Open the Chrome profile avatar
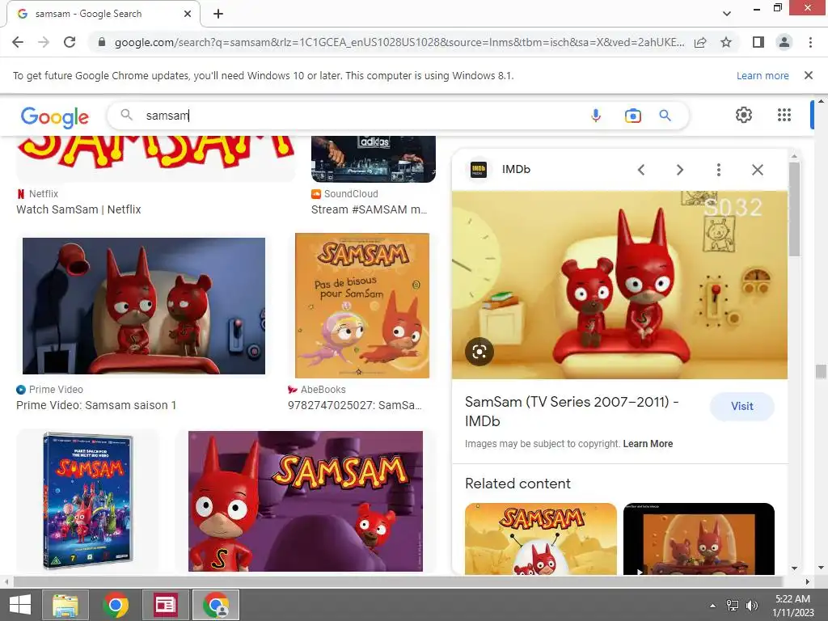Viewport: 828px width, 621px height. point(784,42)
